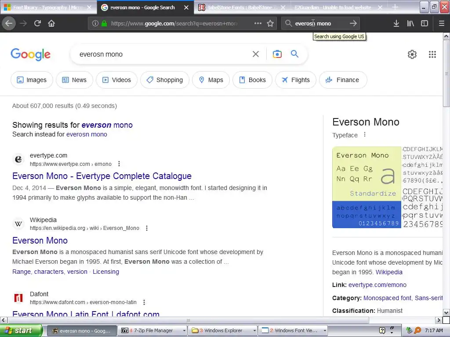
Task: Open evertype.com/emono link in knowledge panel
Action: (x=377, y=285)
